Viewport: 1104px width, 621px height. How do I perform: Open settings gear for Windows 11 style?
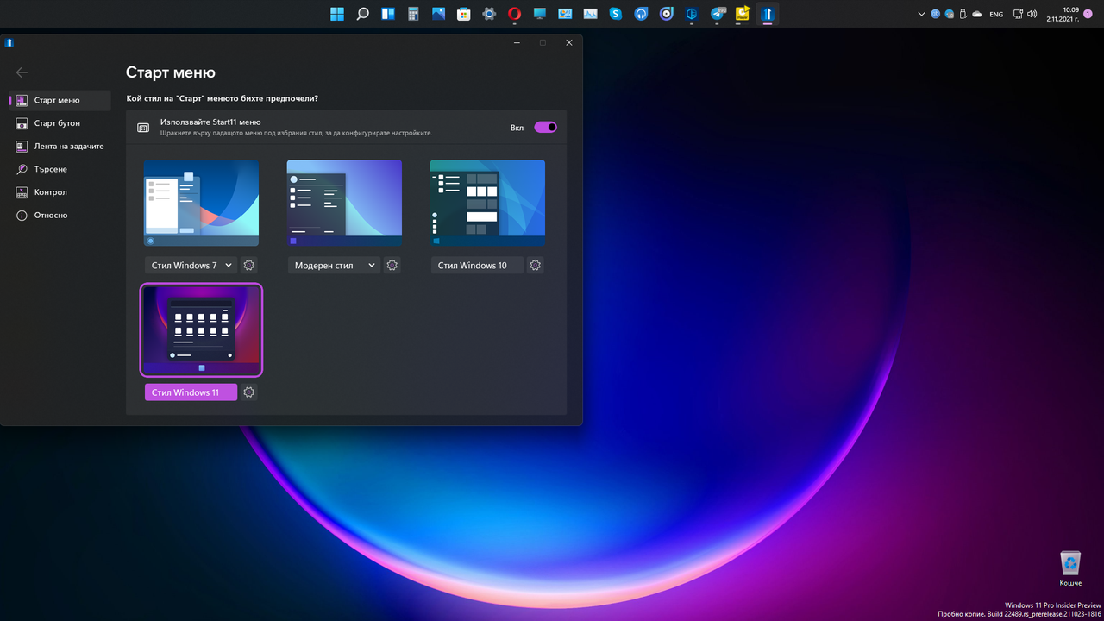pyautogui.click(x=249, y=392)
